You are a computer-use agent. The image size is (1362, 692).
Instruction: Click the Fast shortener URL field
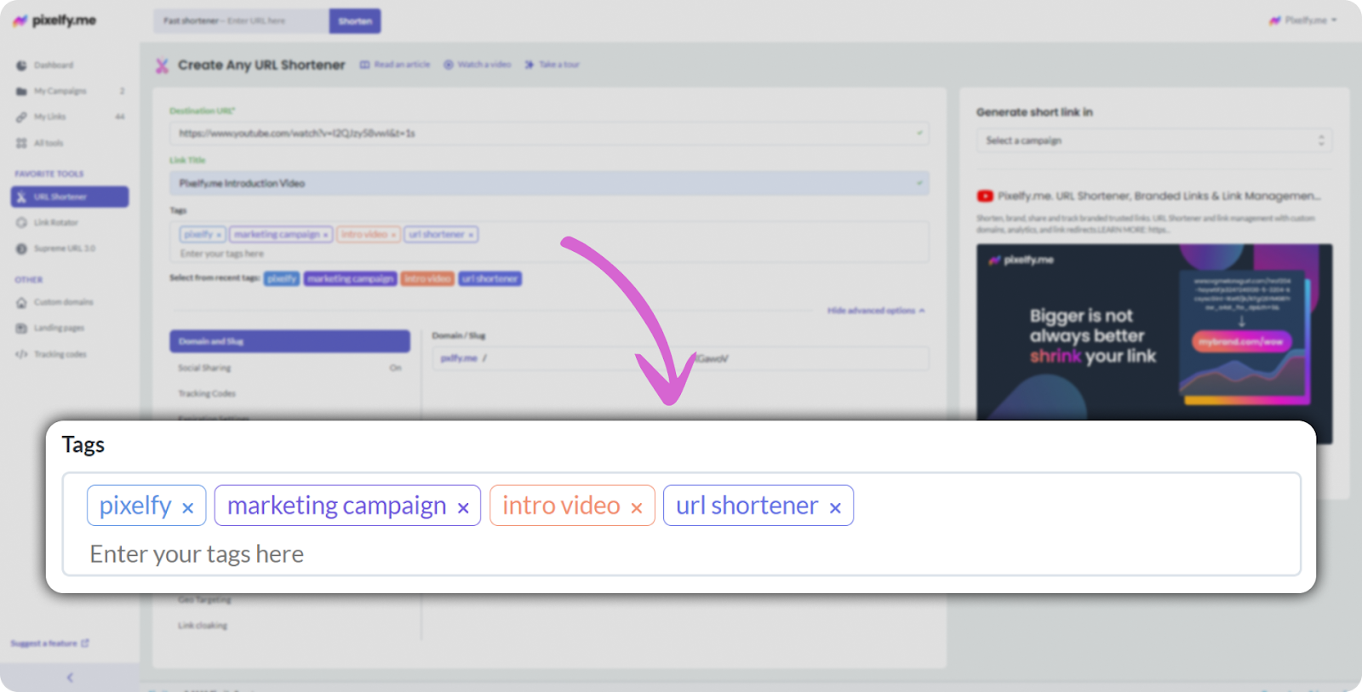coord(241,21)
